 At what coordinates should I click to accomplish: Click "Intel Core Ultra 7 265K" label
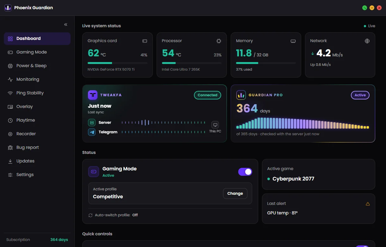pyautogui.click(x=181, y=69)
